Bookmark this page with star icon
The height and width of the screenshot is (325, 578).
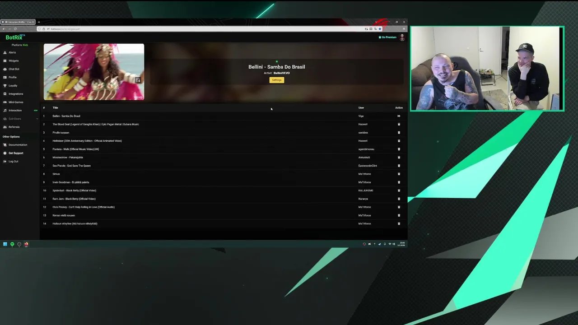pos(380,29)
